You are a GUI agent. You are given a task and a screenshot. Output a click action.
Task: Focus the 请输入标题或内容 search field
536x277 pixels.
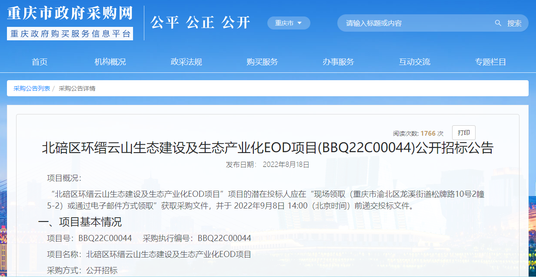tap(416, 23)
